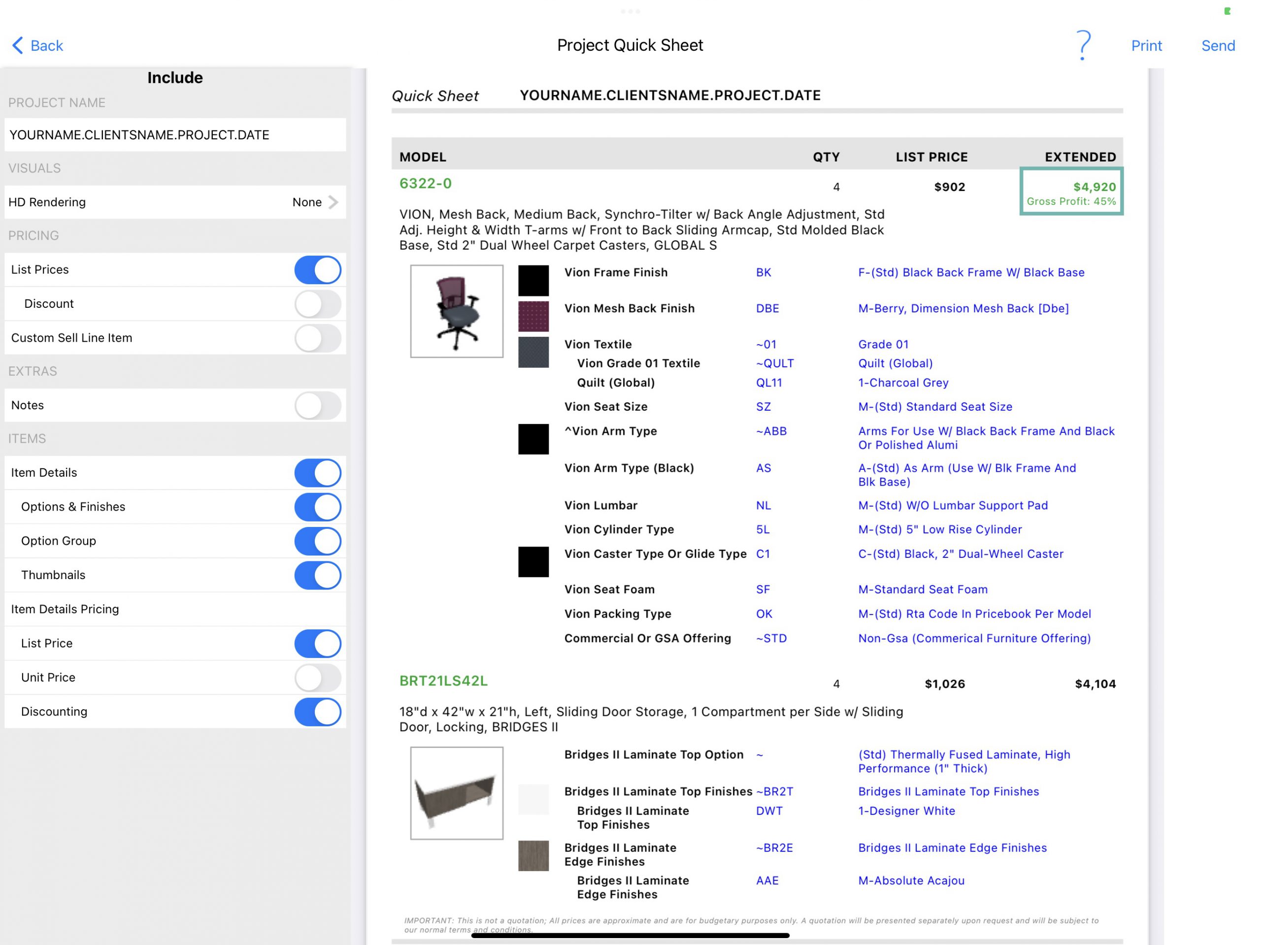Toggle the List Price item switch
The image size is (1261, 945).
coord(318,644)
